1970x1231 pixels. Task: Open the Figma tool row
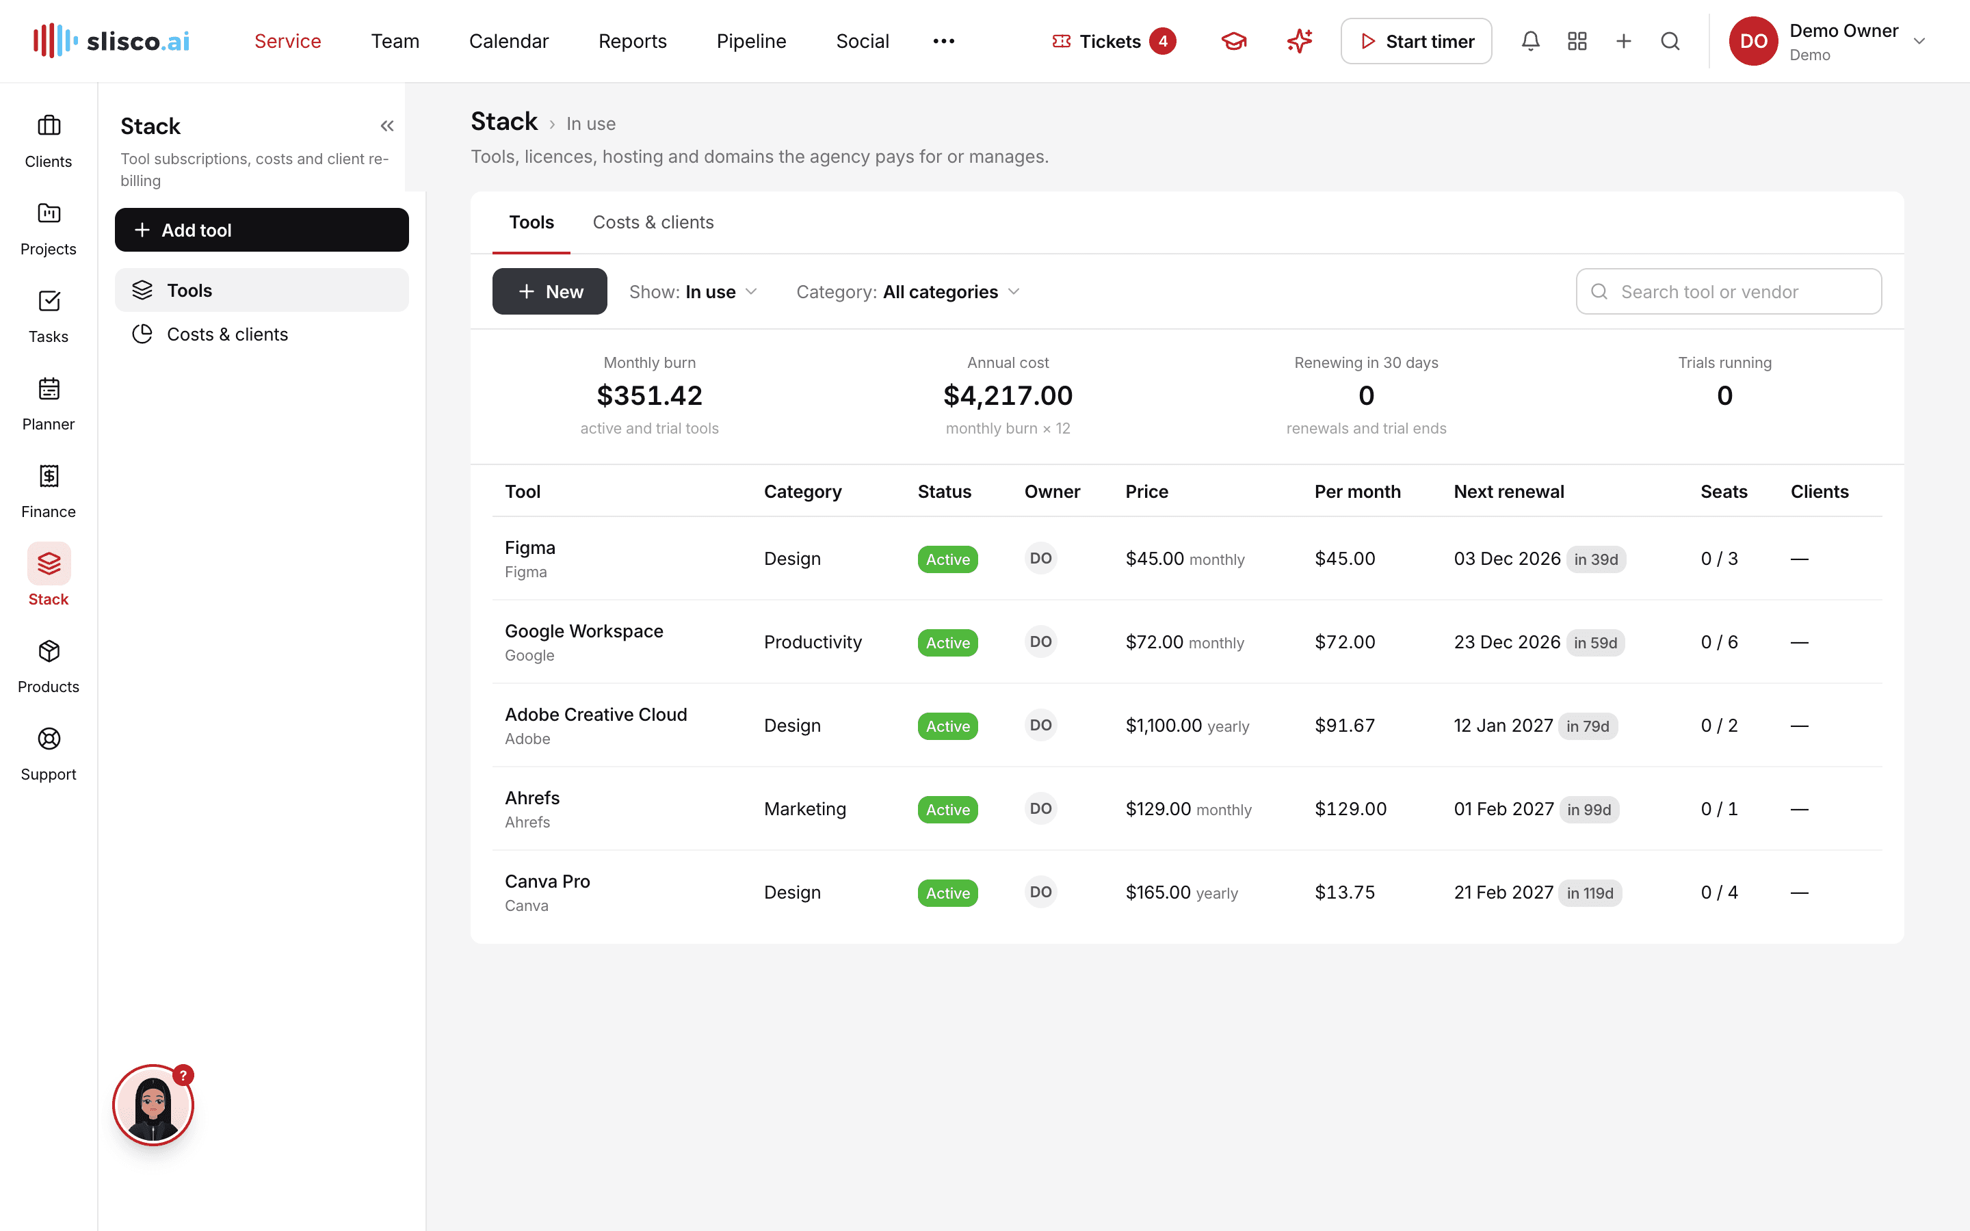pos(1187,559)
